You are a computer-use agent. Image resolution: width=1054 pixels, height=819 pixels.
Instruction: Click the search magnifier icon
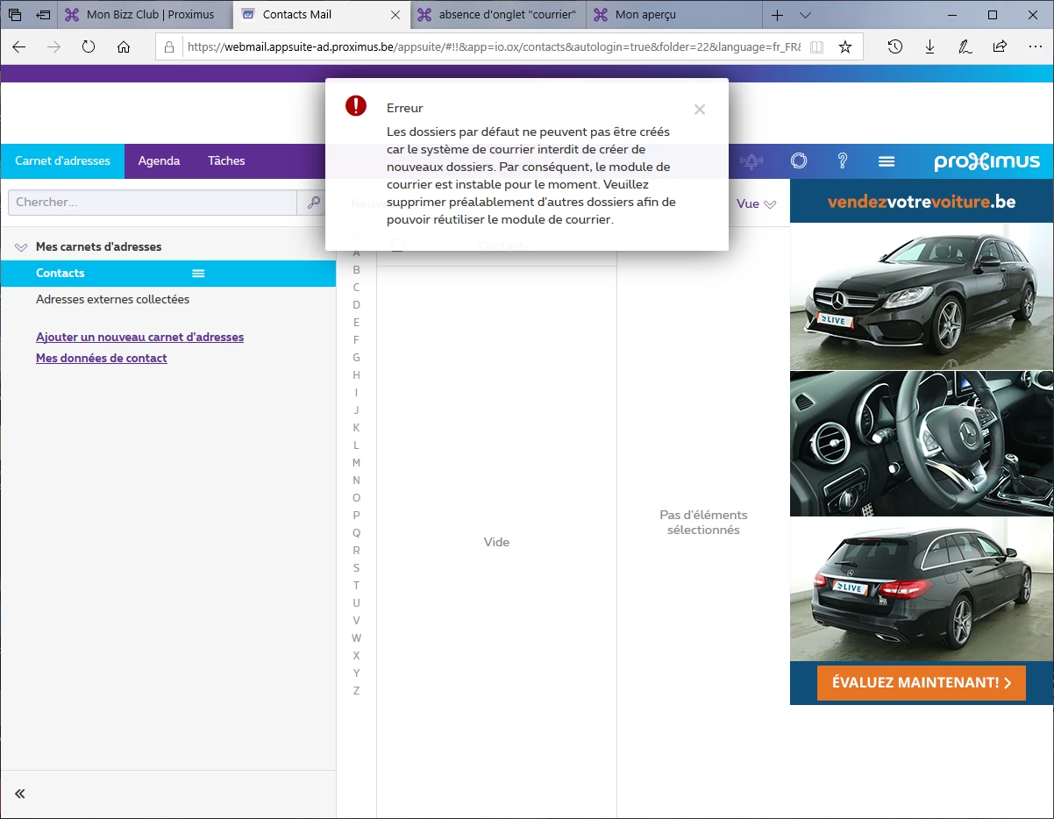coord(313,203)
